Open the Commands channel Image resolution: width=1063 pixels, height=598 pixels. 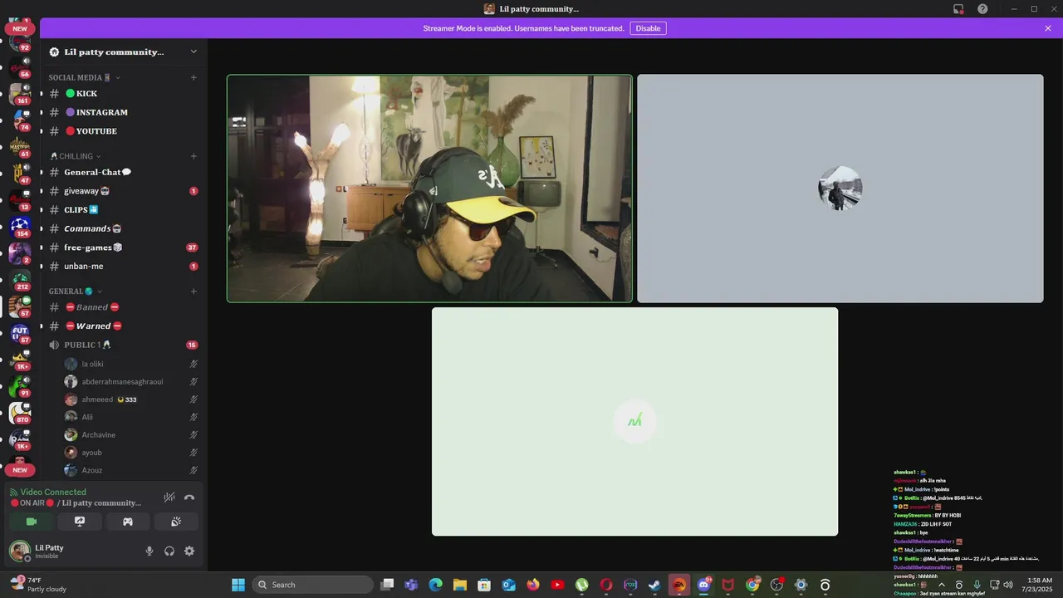(122, 228)
